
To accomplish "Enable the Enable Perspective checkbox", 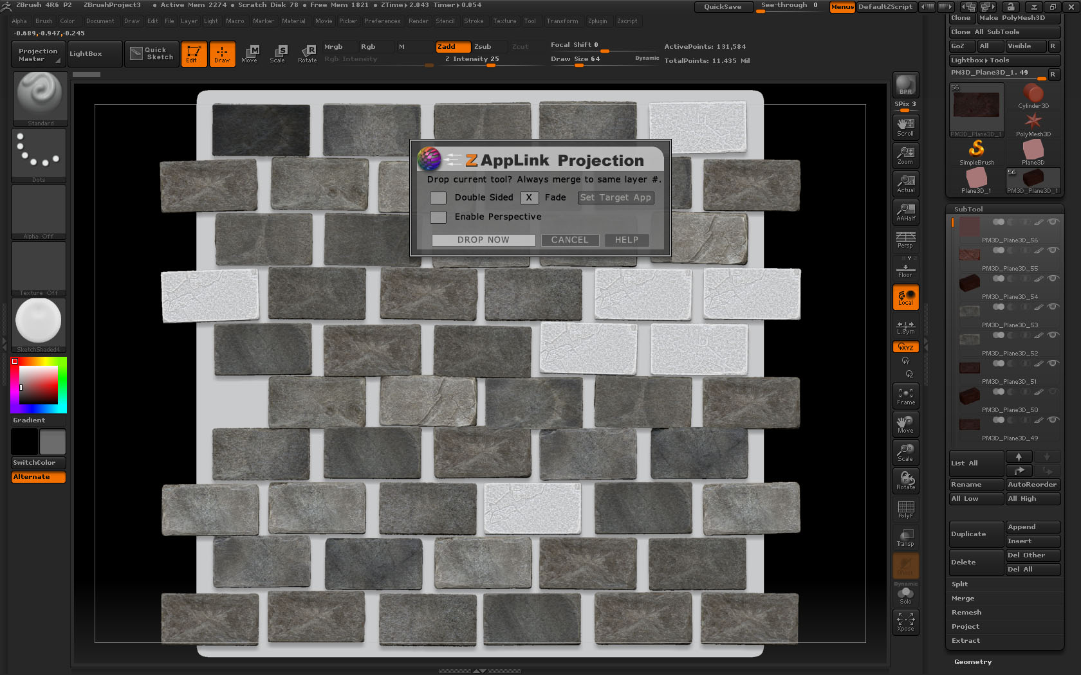I will (438, 217).
